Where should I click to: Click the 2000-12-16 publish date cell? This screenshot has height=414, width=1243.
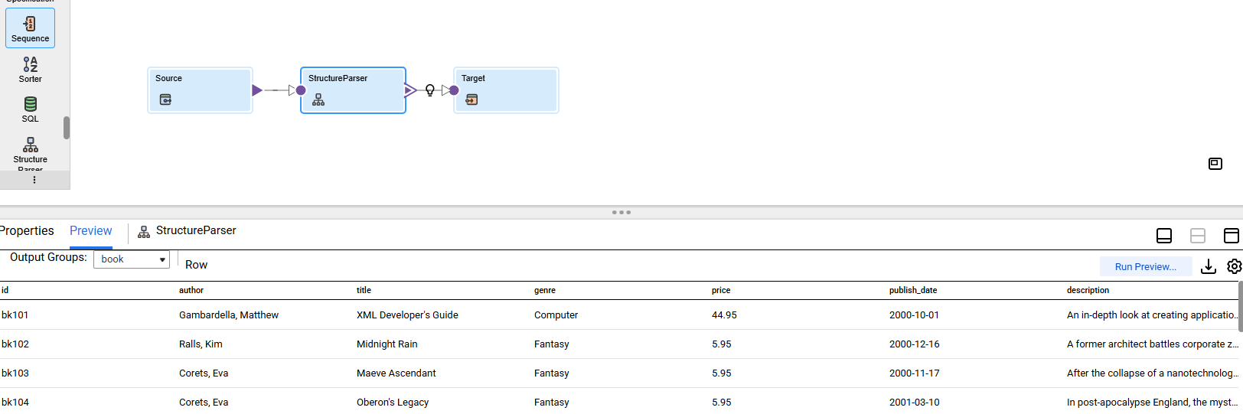[914, 344]
